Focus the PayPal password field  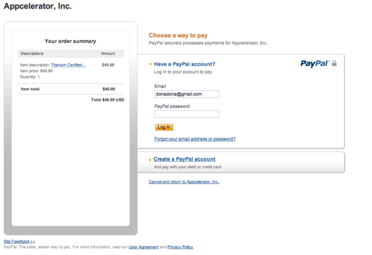click(186, 114)
